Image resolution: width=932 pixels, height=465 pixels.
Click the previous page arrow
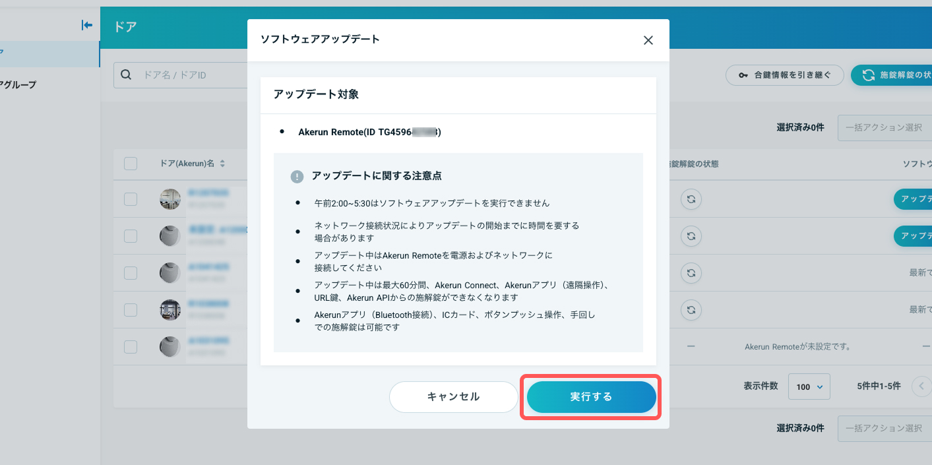click(x=921, y=387)
